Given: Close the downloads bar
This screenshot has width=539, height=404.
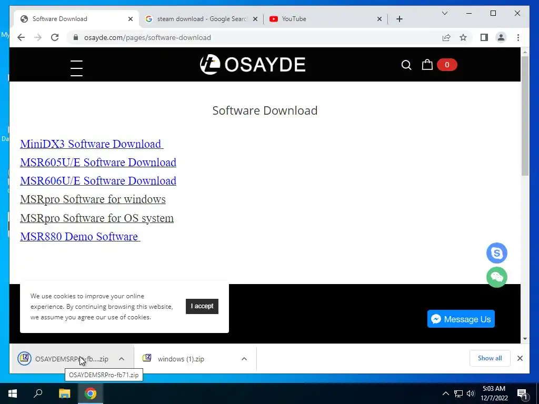Looking at the screenshot, I should click(520, 358).
